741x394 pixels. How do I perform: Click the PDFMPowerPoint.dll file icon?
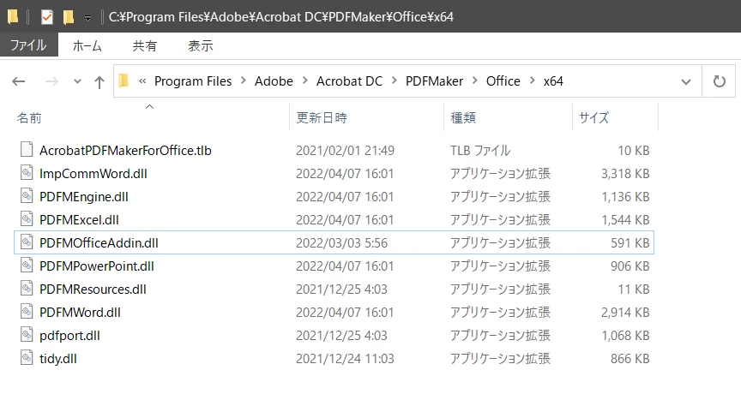coord(27,266)
